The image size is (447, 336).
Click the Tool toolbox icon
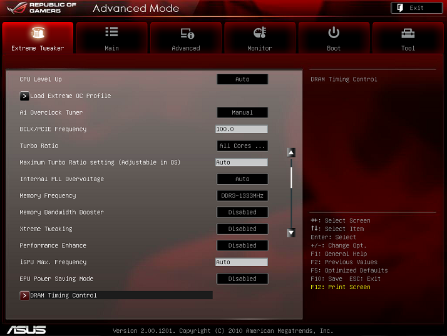point(408,33)
